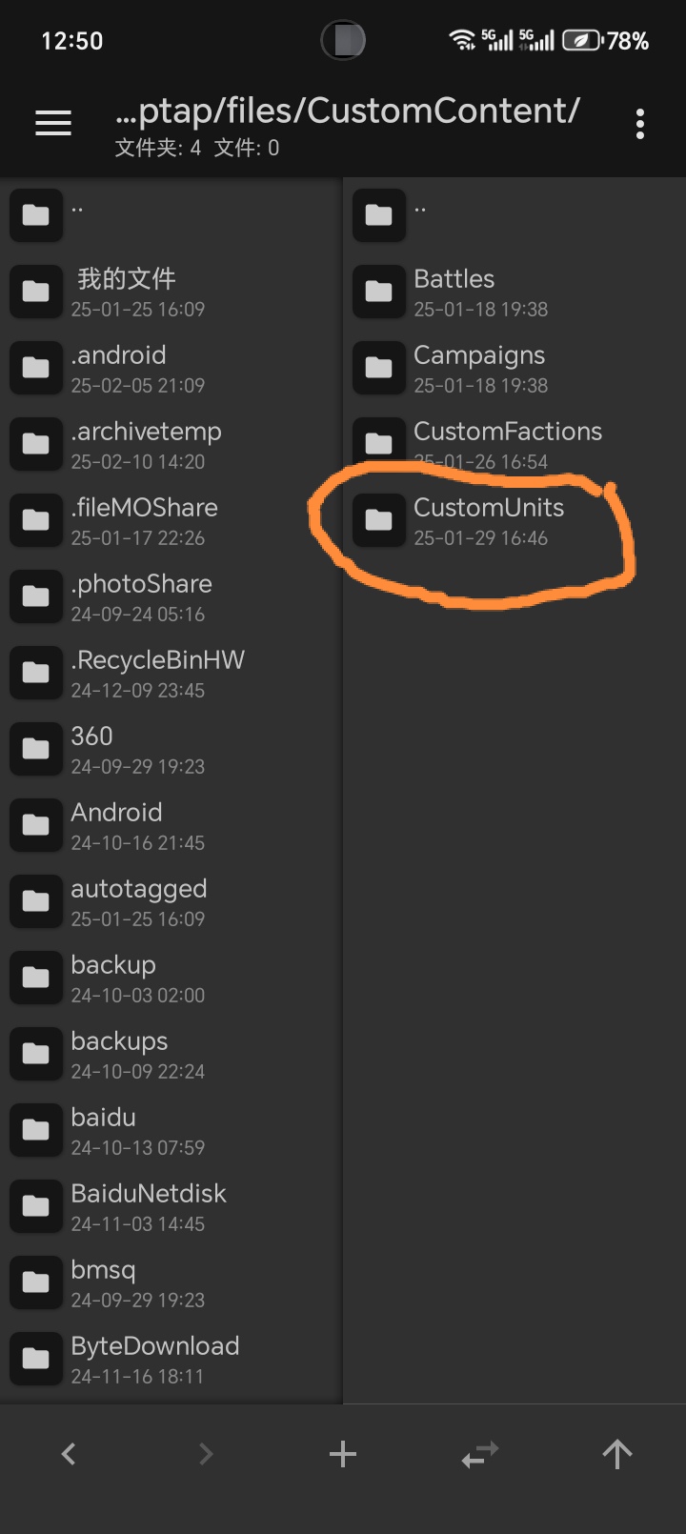
Task: Open the .RecycleBinHW folder
Action: tap(171, 673)
